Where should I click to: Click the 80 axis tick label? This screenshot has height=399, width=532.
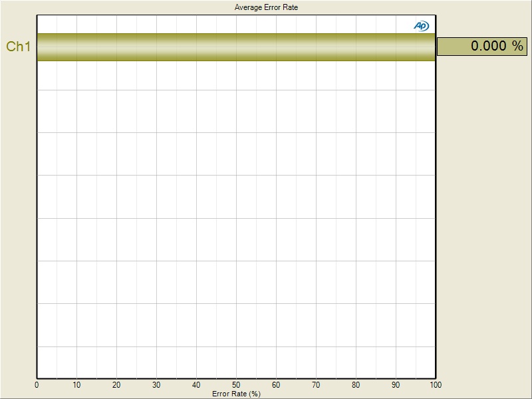(x=356, y=385)
